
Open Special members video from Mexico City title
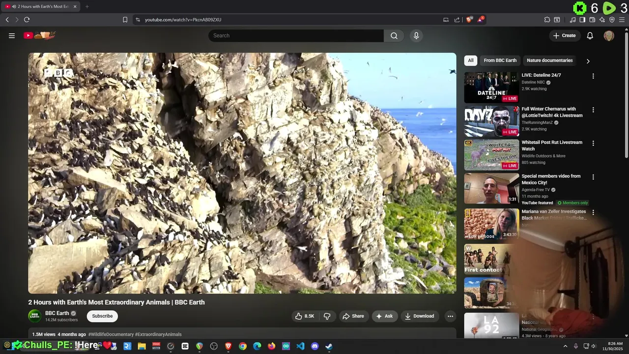pyautogui.click(x=551, y=179)
